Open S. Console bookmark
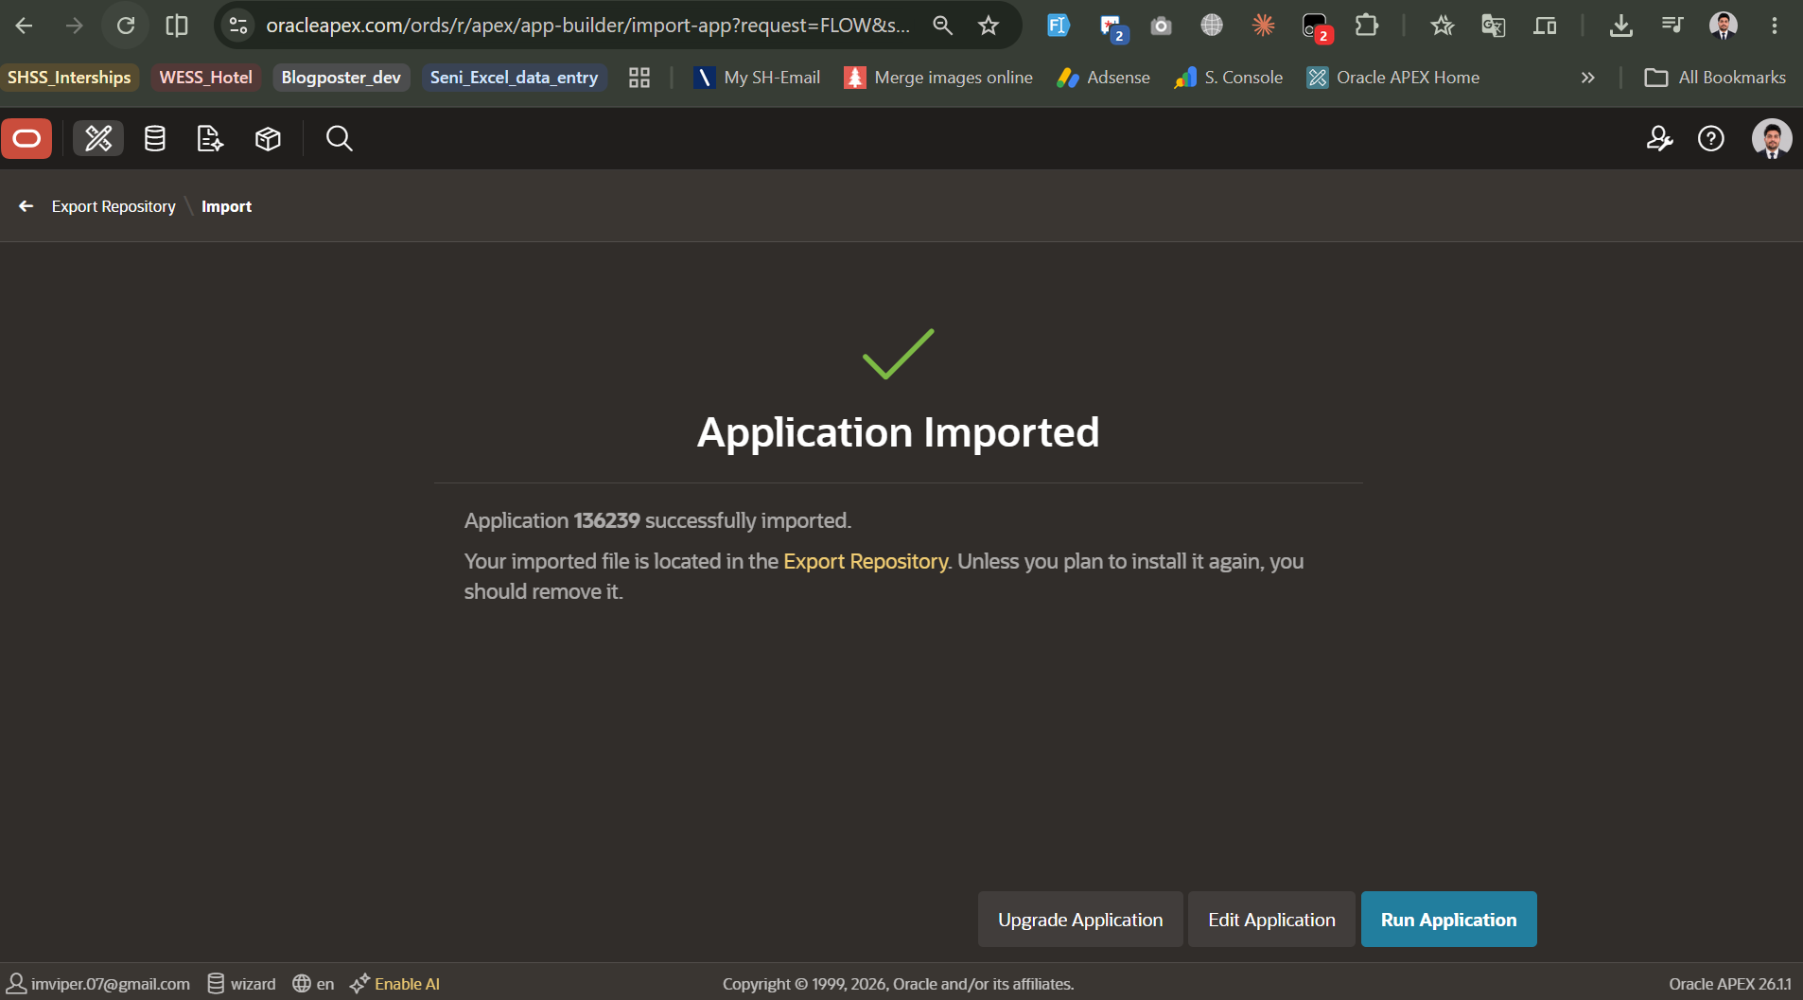Viewport: 1803px width, 1000px height. coord(1228,78)
